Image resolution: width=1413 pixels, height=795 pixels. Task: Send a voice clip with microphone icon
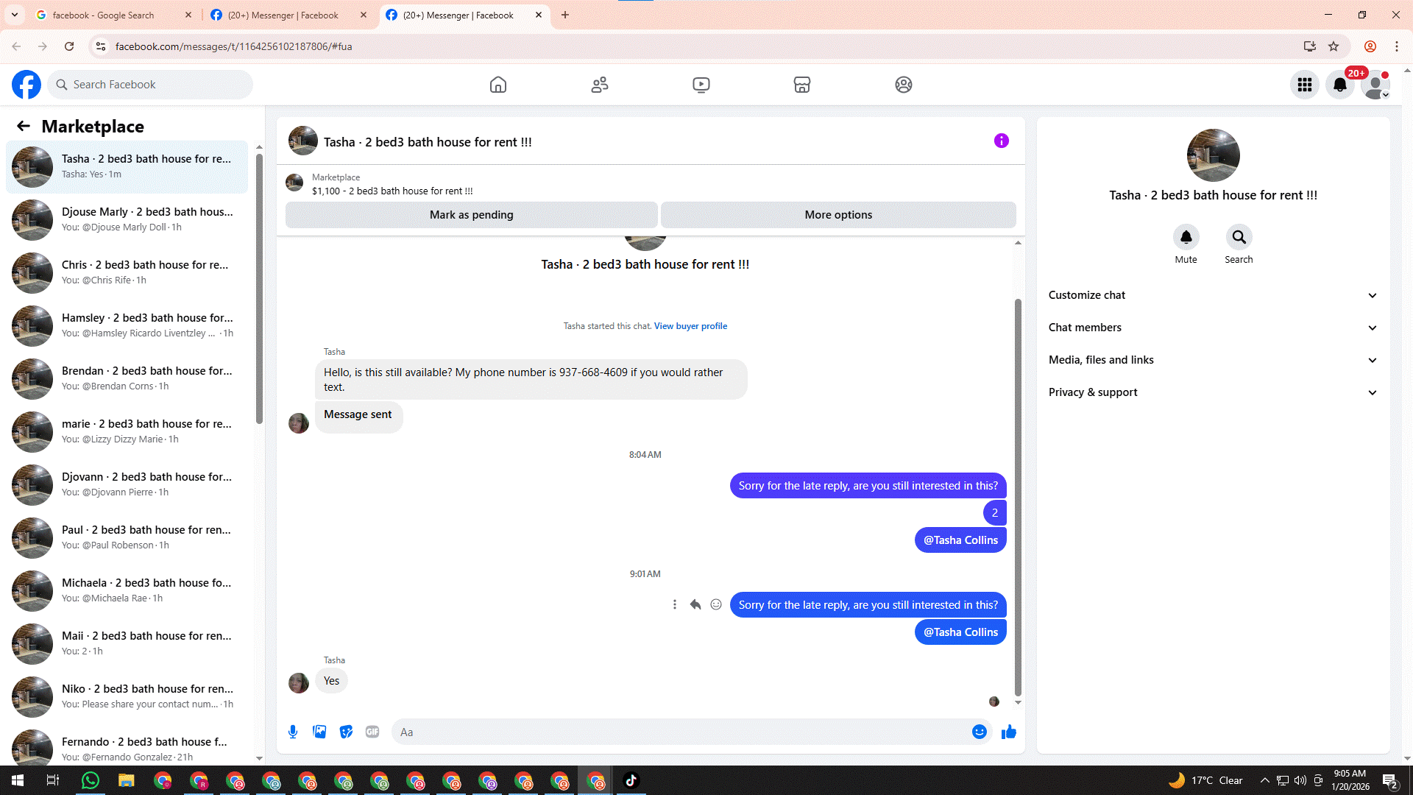(x=293, y=732)
